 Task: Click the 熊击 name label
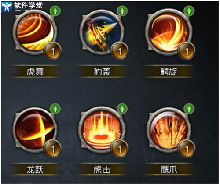click(102, 169)
